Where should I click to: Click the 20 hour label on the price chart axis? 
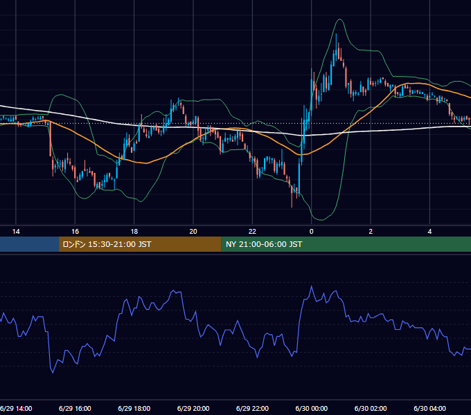(193, 231)
